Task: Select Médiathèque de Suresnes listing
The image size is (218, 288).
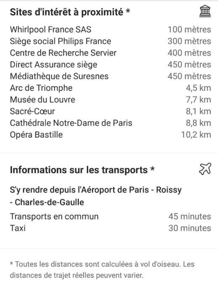Action: pyautogui.click(x=110, y=76)
